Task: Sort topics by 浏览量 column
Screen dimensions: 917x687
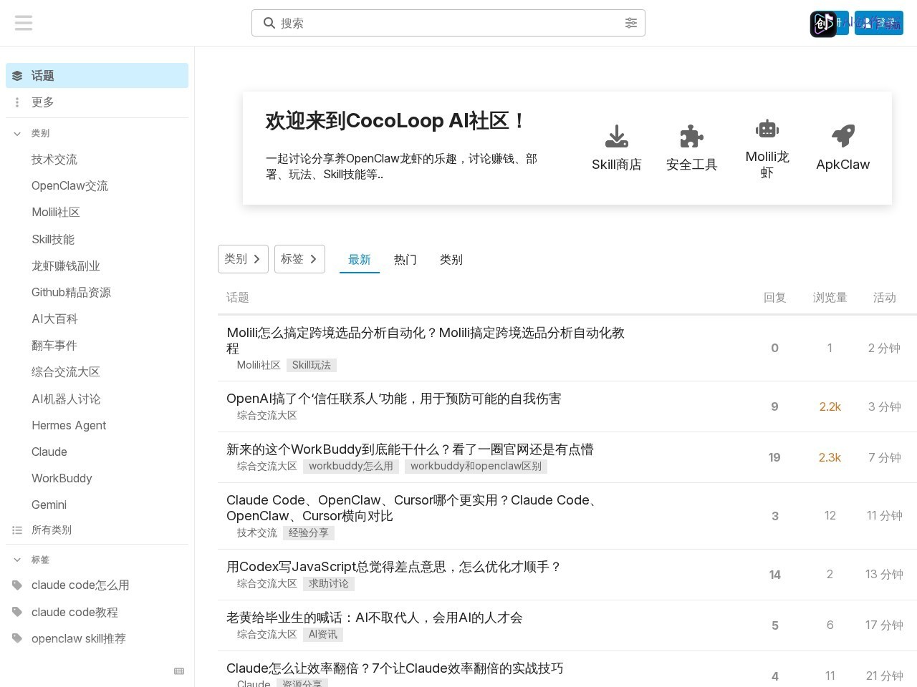Action: 830,298
